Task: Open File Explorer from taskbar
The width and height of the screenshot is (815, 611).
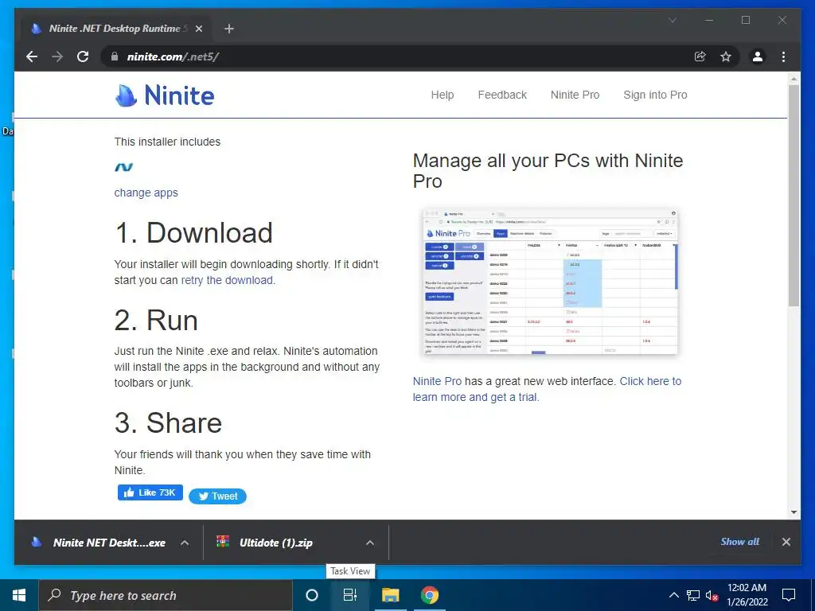Action: [x=390, y=595]
